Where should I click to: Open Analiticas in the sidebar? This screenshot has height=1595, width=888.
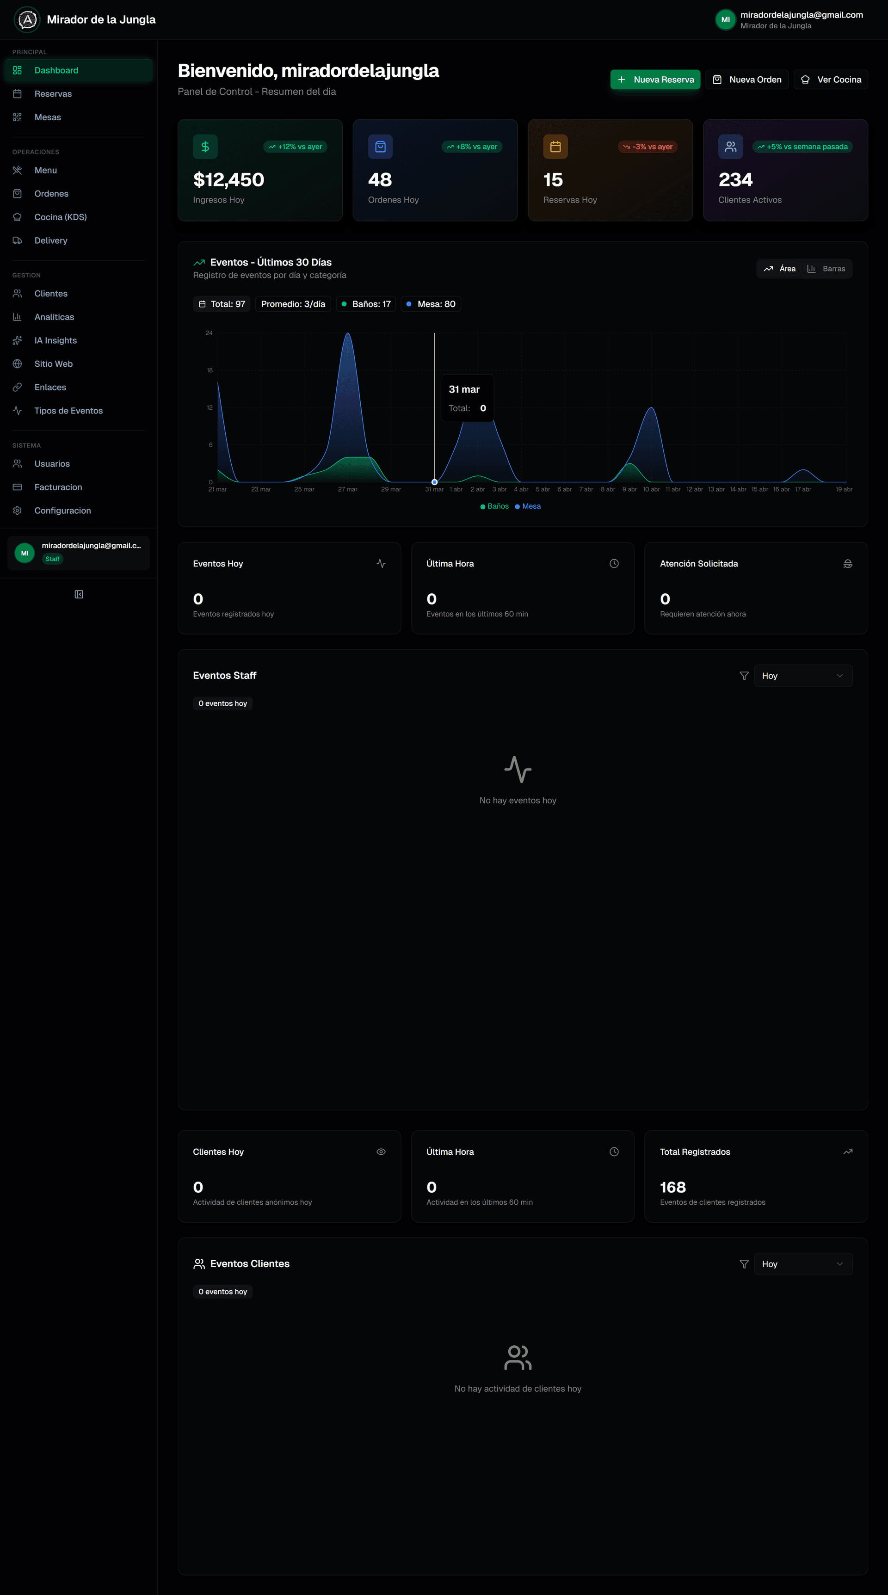click(79, 317)
